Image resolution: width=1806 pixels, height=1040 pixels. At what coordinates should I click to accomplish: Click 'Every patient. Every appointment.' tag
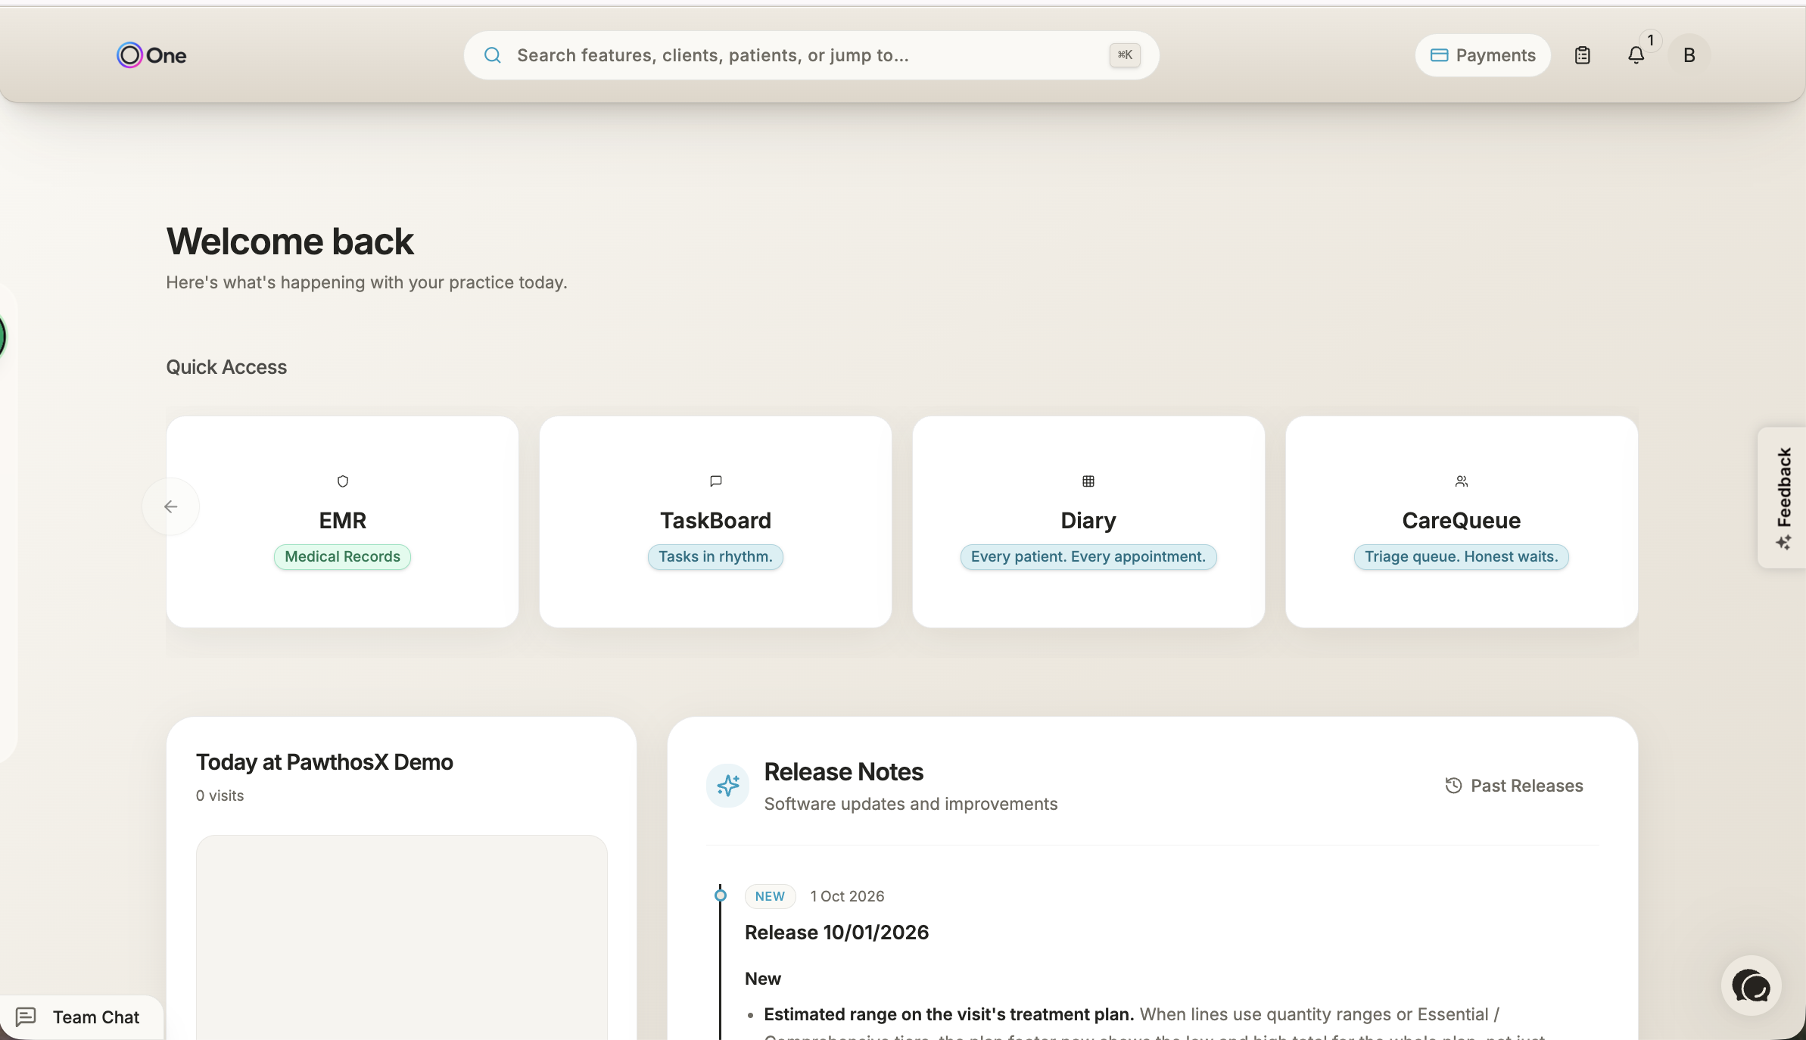click(1088, 557)
